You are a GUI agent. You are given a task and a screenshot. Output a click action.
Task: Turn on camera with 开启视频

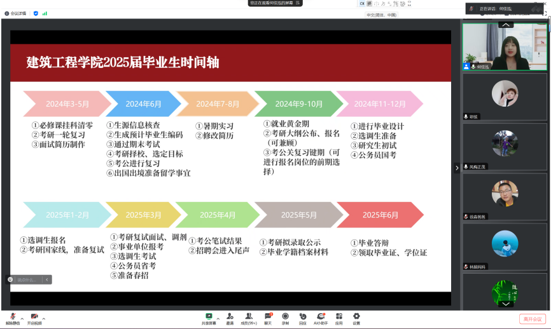click(x=34, y=317)
